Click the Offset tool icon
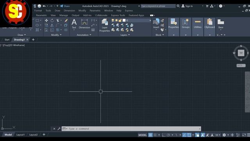 [66, 30]
